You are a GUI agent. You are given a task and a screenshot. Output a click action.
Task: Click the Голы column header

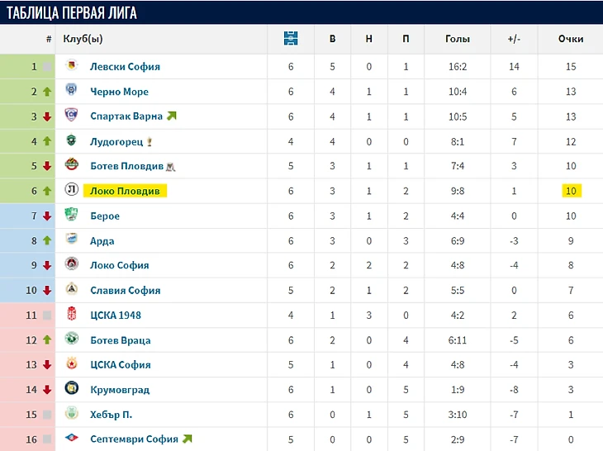point(458,39)
